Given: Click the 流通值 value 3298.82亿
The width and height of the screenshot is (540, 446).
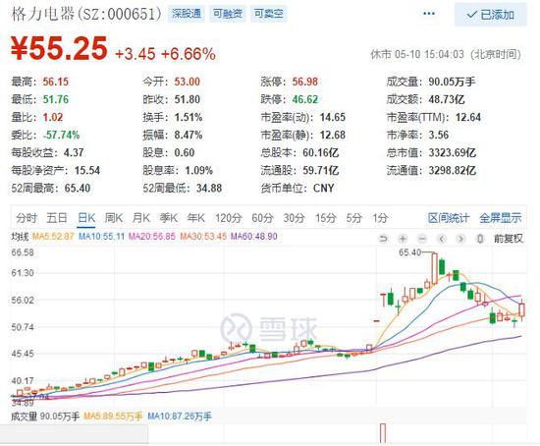Looking at the screenshot, I should click(x=453, y=170).
